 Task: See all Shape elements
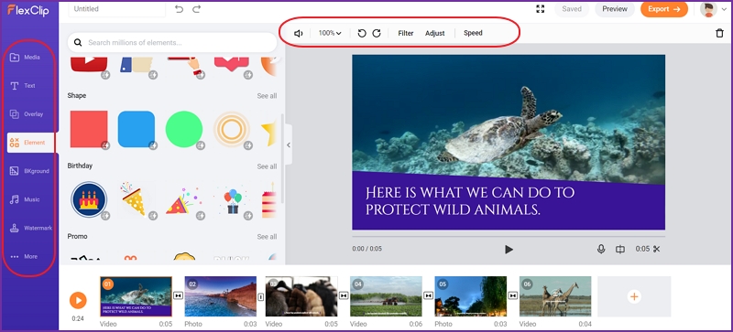tap(267, 96)
